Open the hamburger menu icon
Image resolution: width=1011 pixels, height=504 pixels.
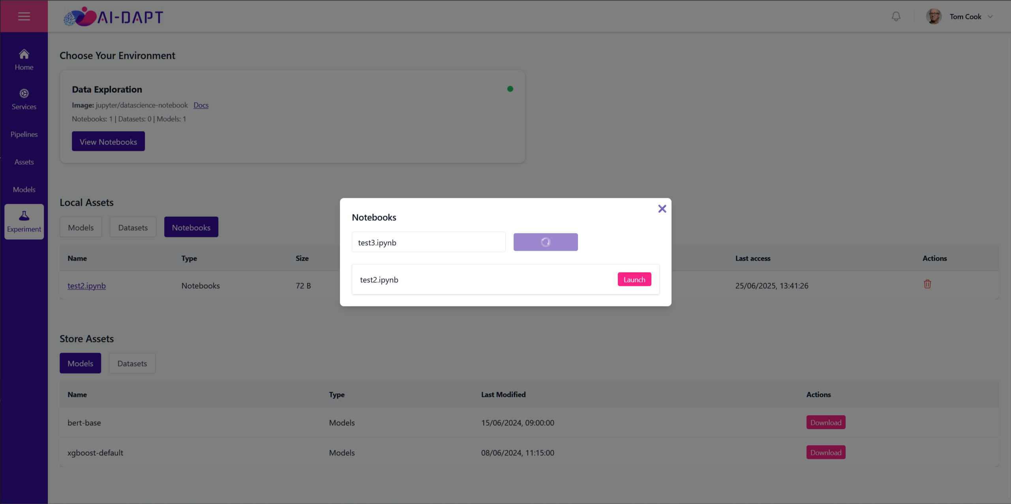(24, 16)
